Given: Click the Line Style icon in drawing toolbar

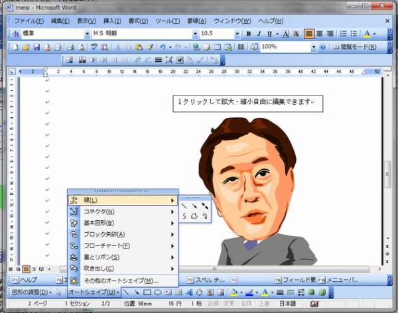Looking at the screenshot, I should coord(280,292).
